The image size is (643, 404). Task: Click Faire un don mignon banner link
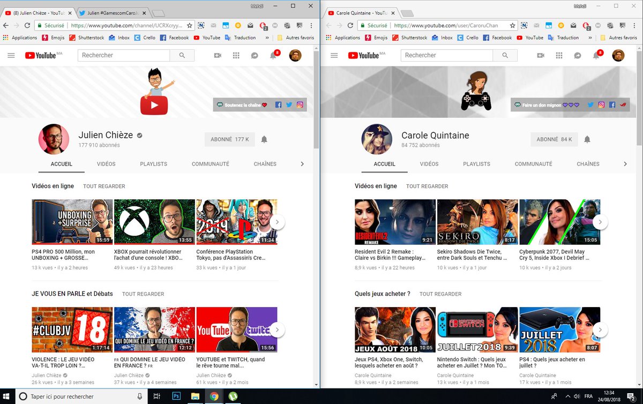coord(547,105)
